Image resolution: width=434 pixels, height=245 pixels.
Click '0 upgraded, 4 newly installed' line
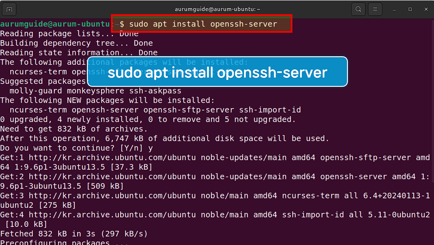pyautogui.click(x=148, y=119)
